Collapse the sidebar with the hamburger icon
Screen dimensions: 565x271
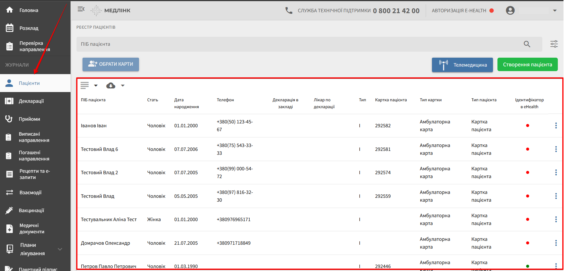(x=81, y=9)
